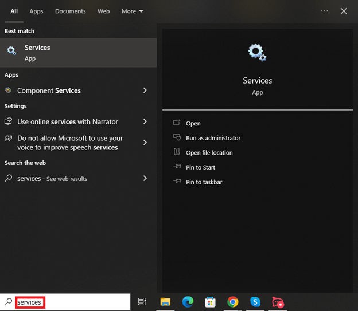358x311 pixels.
Task: Choose Run as administrator
Action: [x=213, y=138]
